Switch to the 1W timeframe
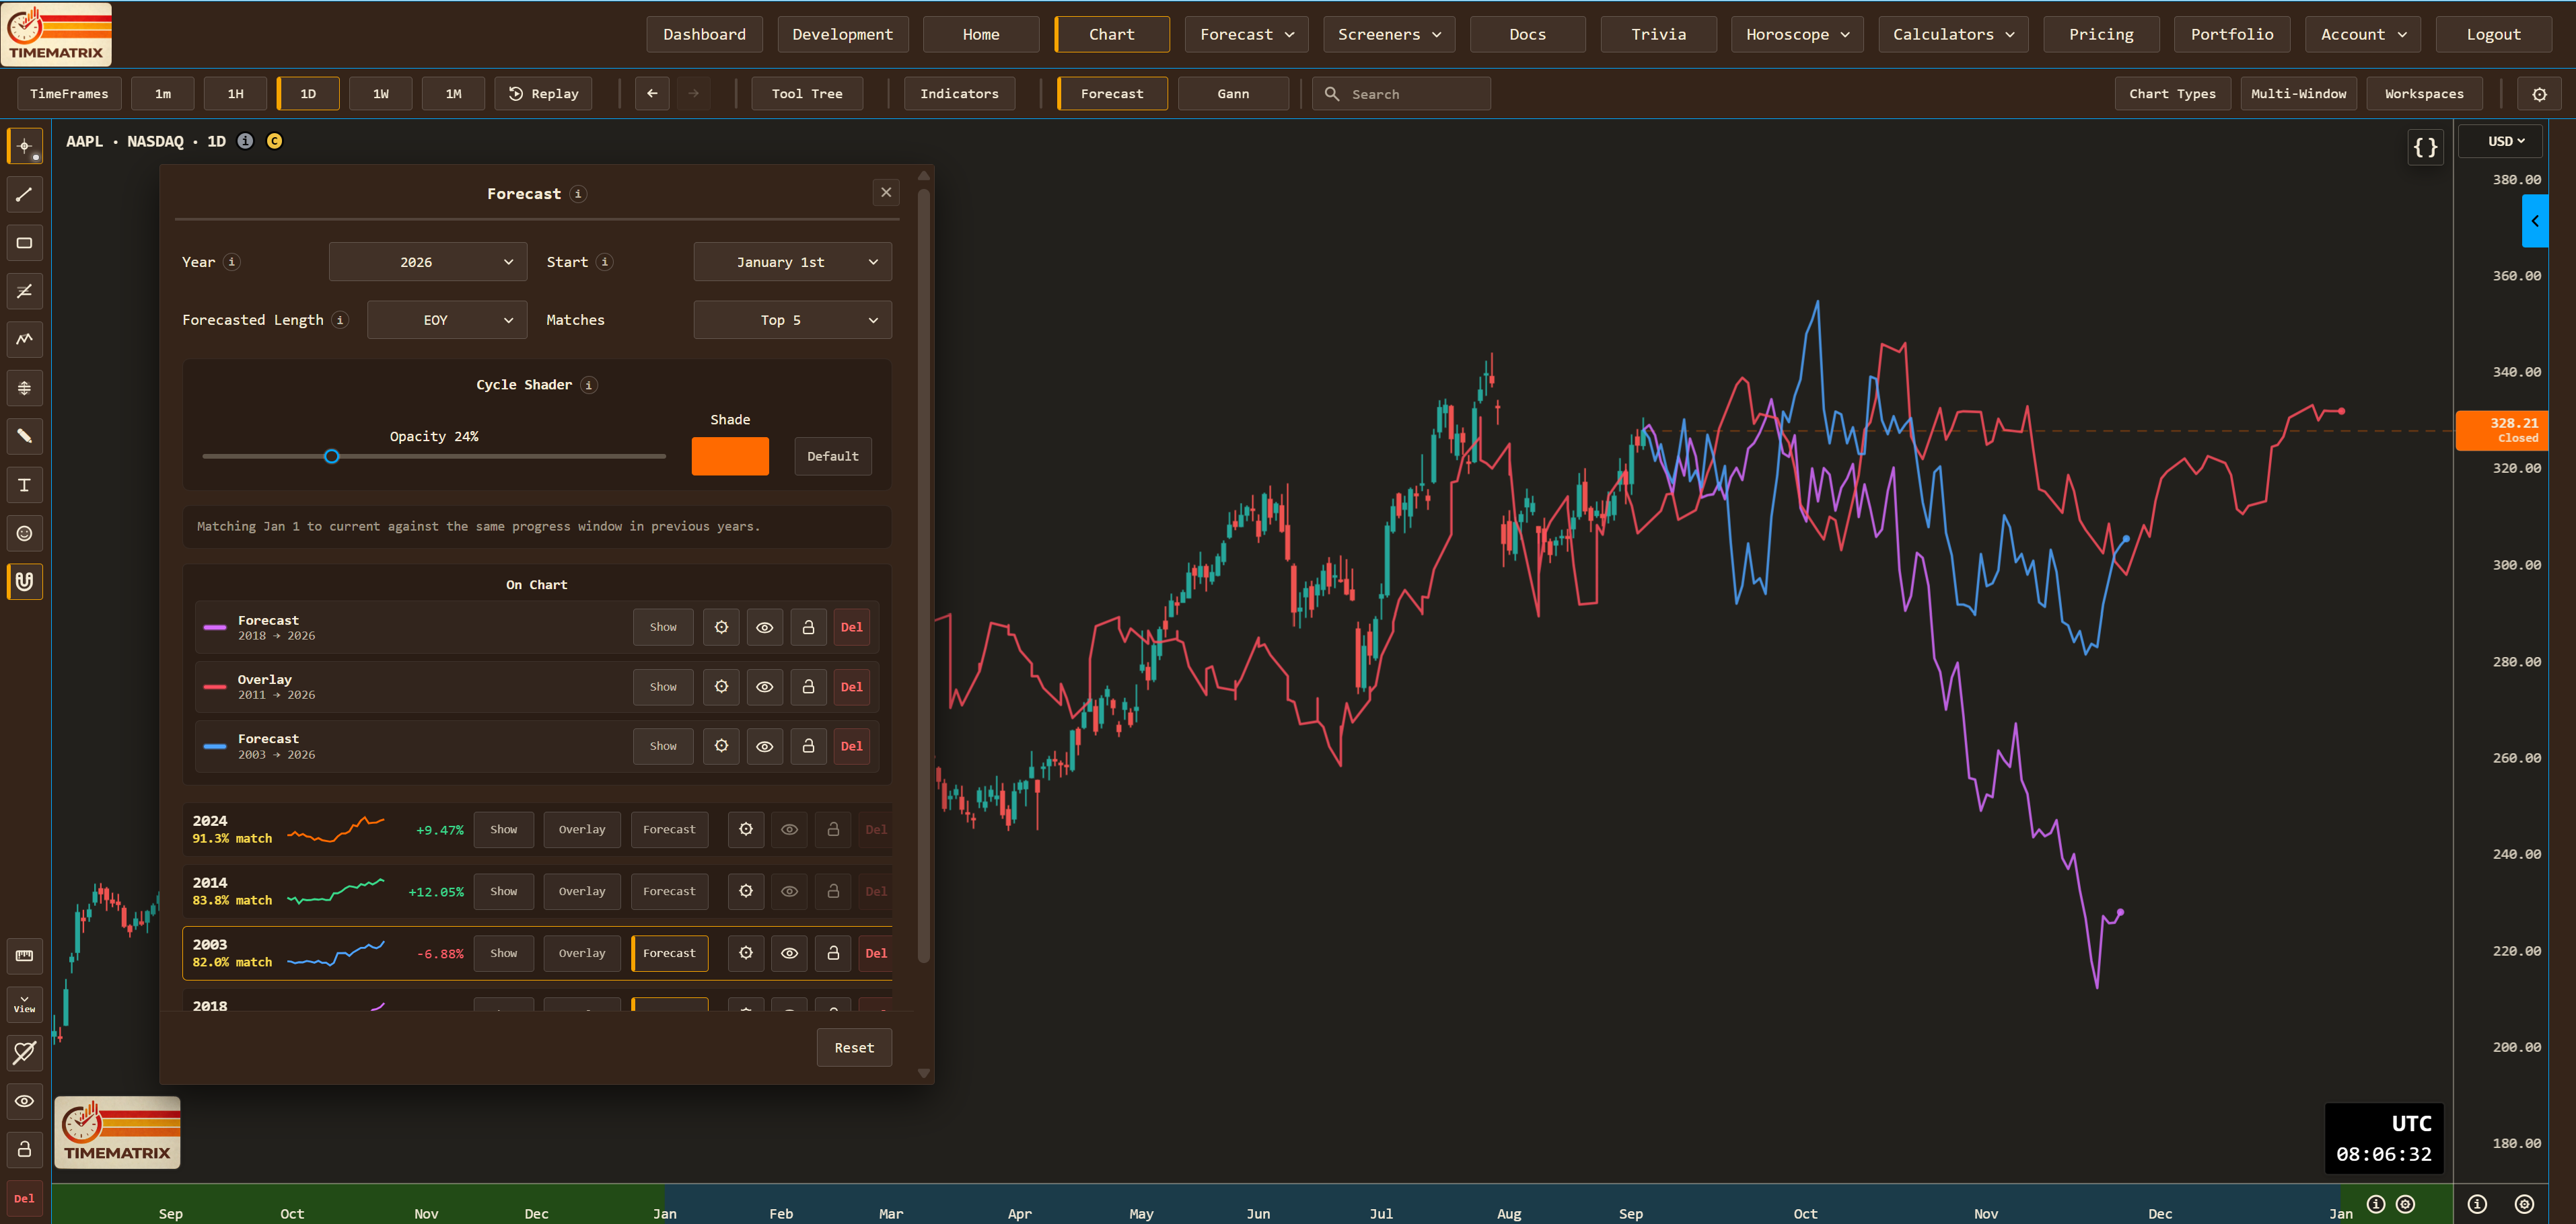The height and width of the screenshot is (1224, 2576). point(380,94)
